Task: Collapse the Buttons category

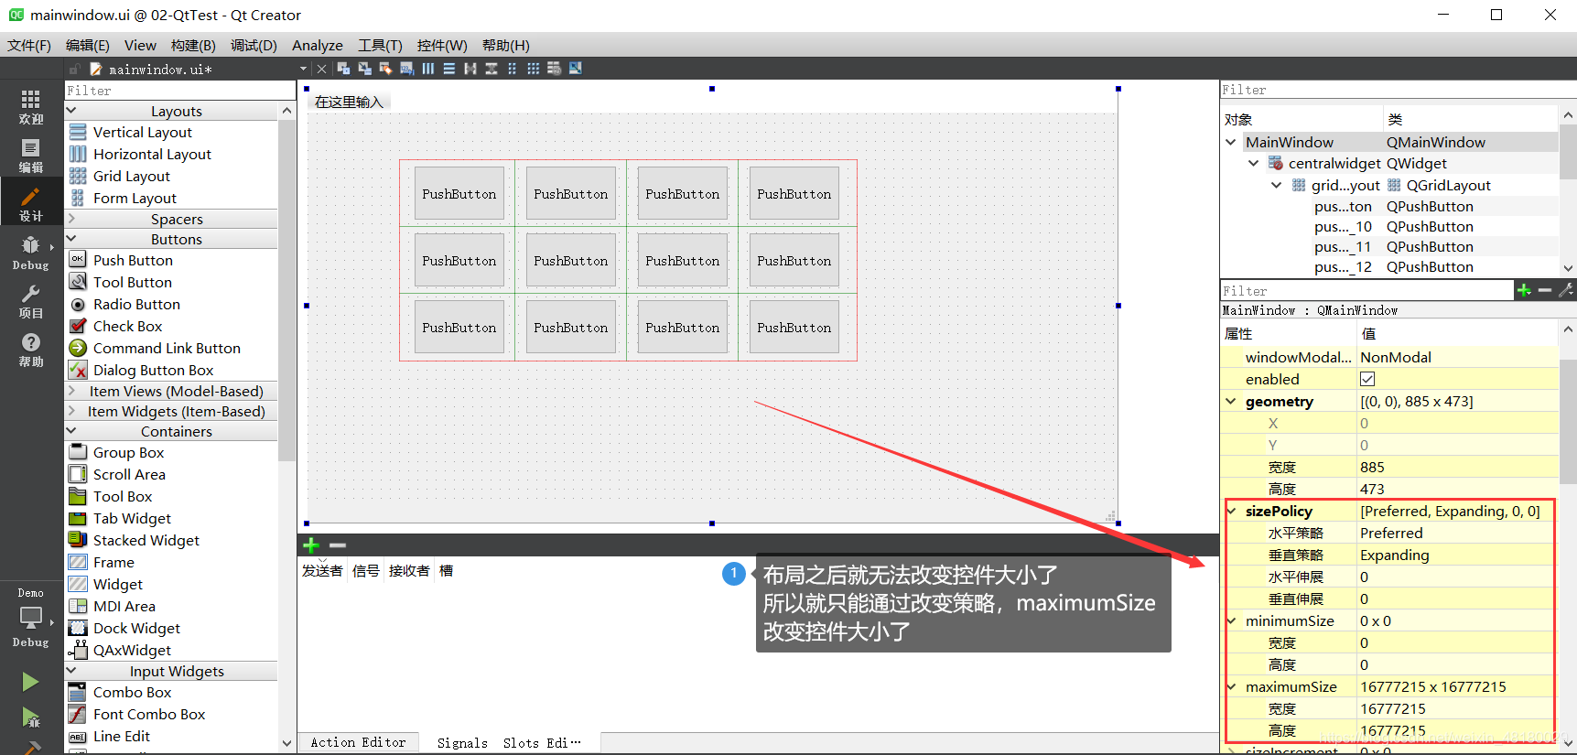Action: 71,239
